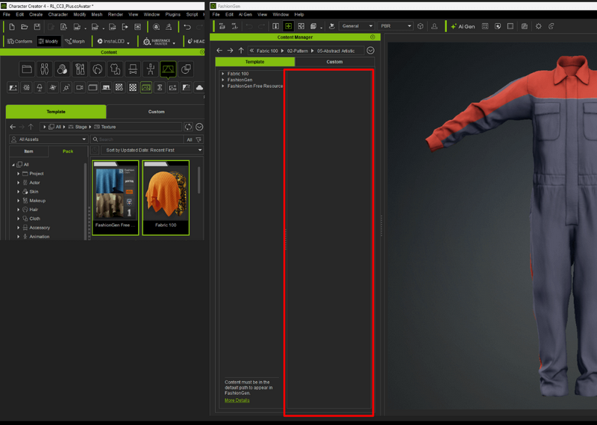597x425 pixels.
Task: Open the Cloth category icon in Content panel
Action: [115, 69]
